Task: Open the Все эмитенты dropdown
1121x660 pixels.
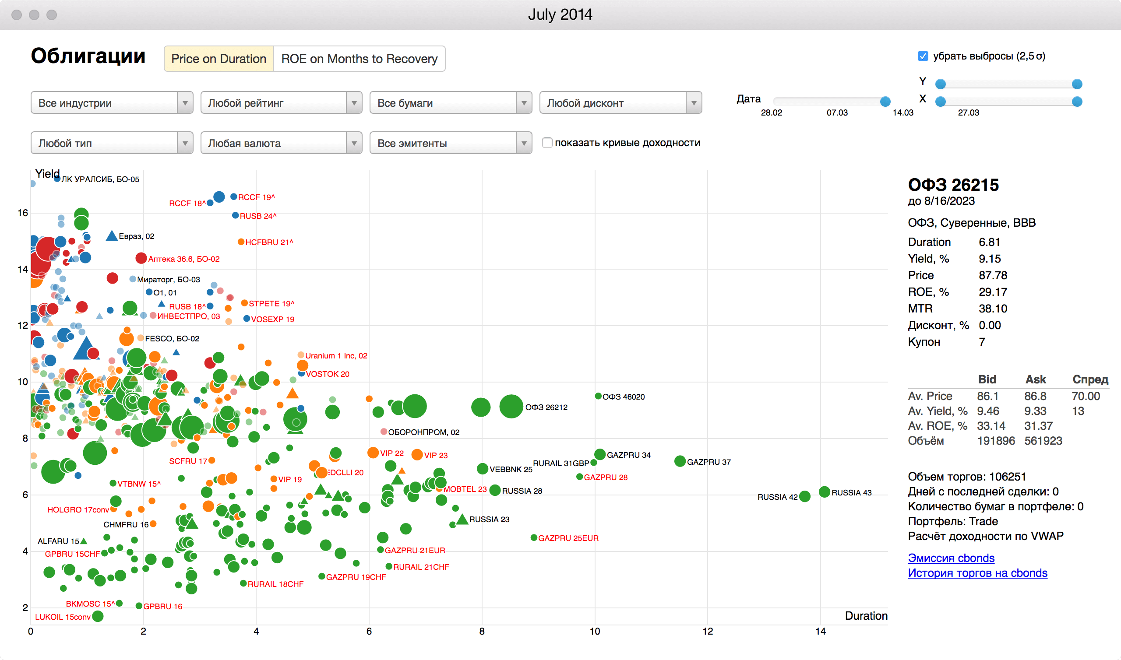Action: (x=451, y=143)
